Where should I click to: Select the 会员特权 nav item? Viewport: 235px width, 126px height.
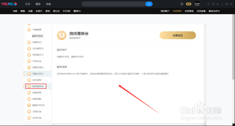point(177,11)
